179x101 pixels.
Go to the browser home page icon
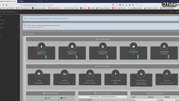click(x=6, y=5)
